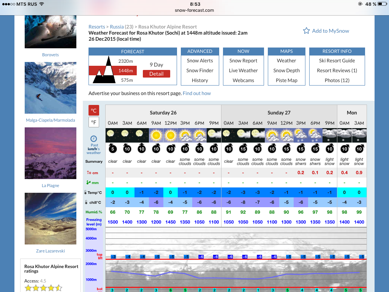
Task: Click the red Detail button
Action: (156, 74)
